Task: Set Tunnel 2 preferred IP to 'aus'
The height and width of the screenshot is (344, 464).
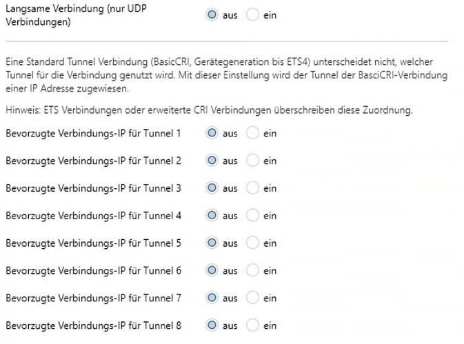Action: click(x=212, y=161)
